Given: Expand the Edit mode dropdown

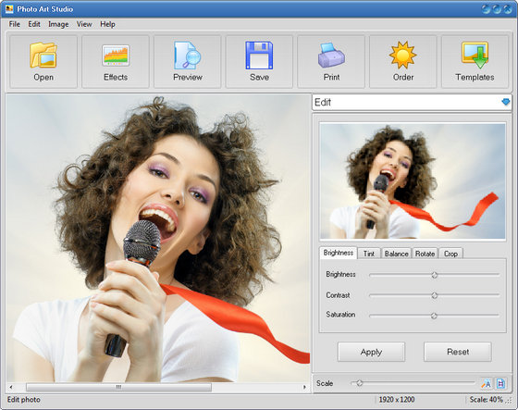Looking at the screenshot, I should click(x=505, y=102).
